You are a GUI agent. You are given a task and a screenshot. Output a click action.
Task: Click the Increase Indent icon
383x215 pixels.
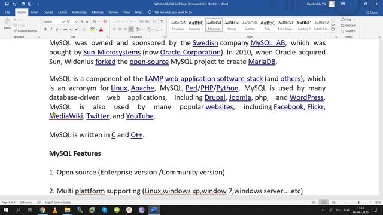pyautogui.click(x=147, y=21)
